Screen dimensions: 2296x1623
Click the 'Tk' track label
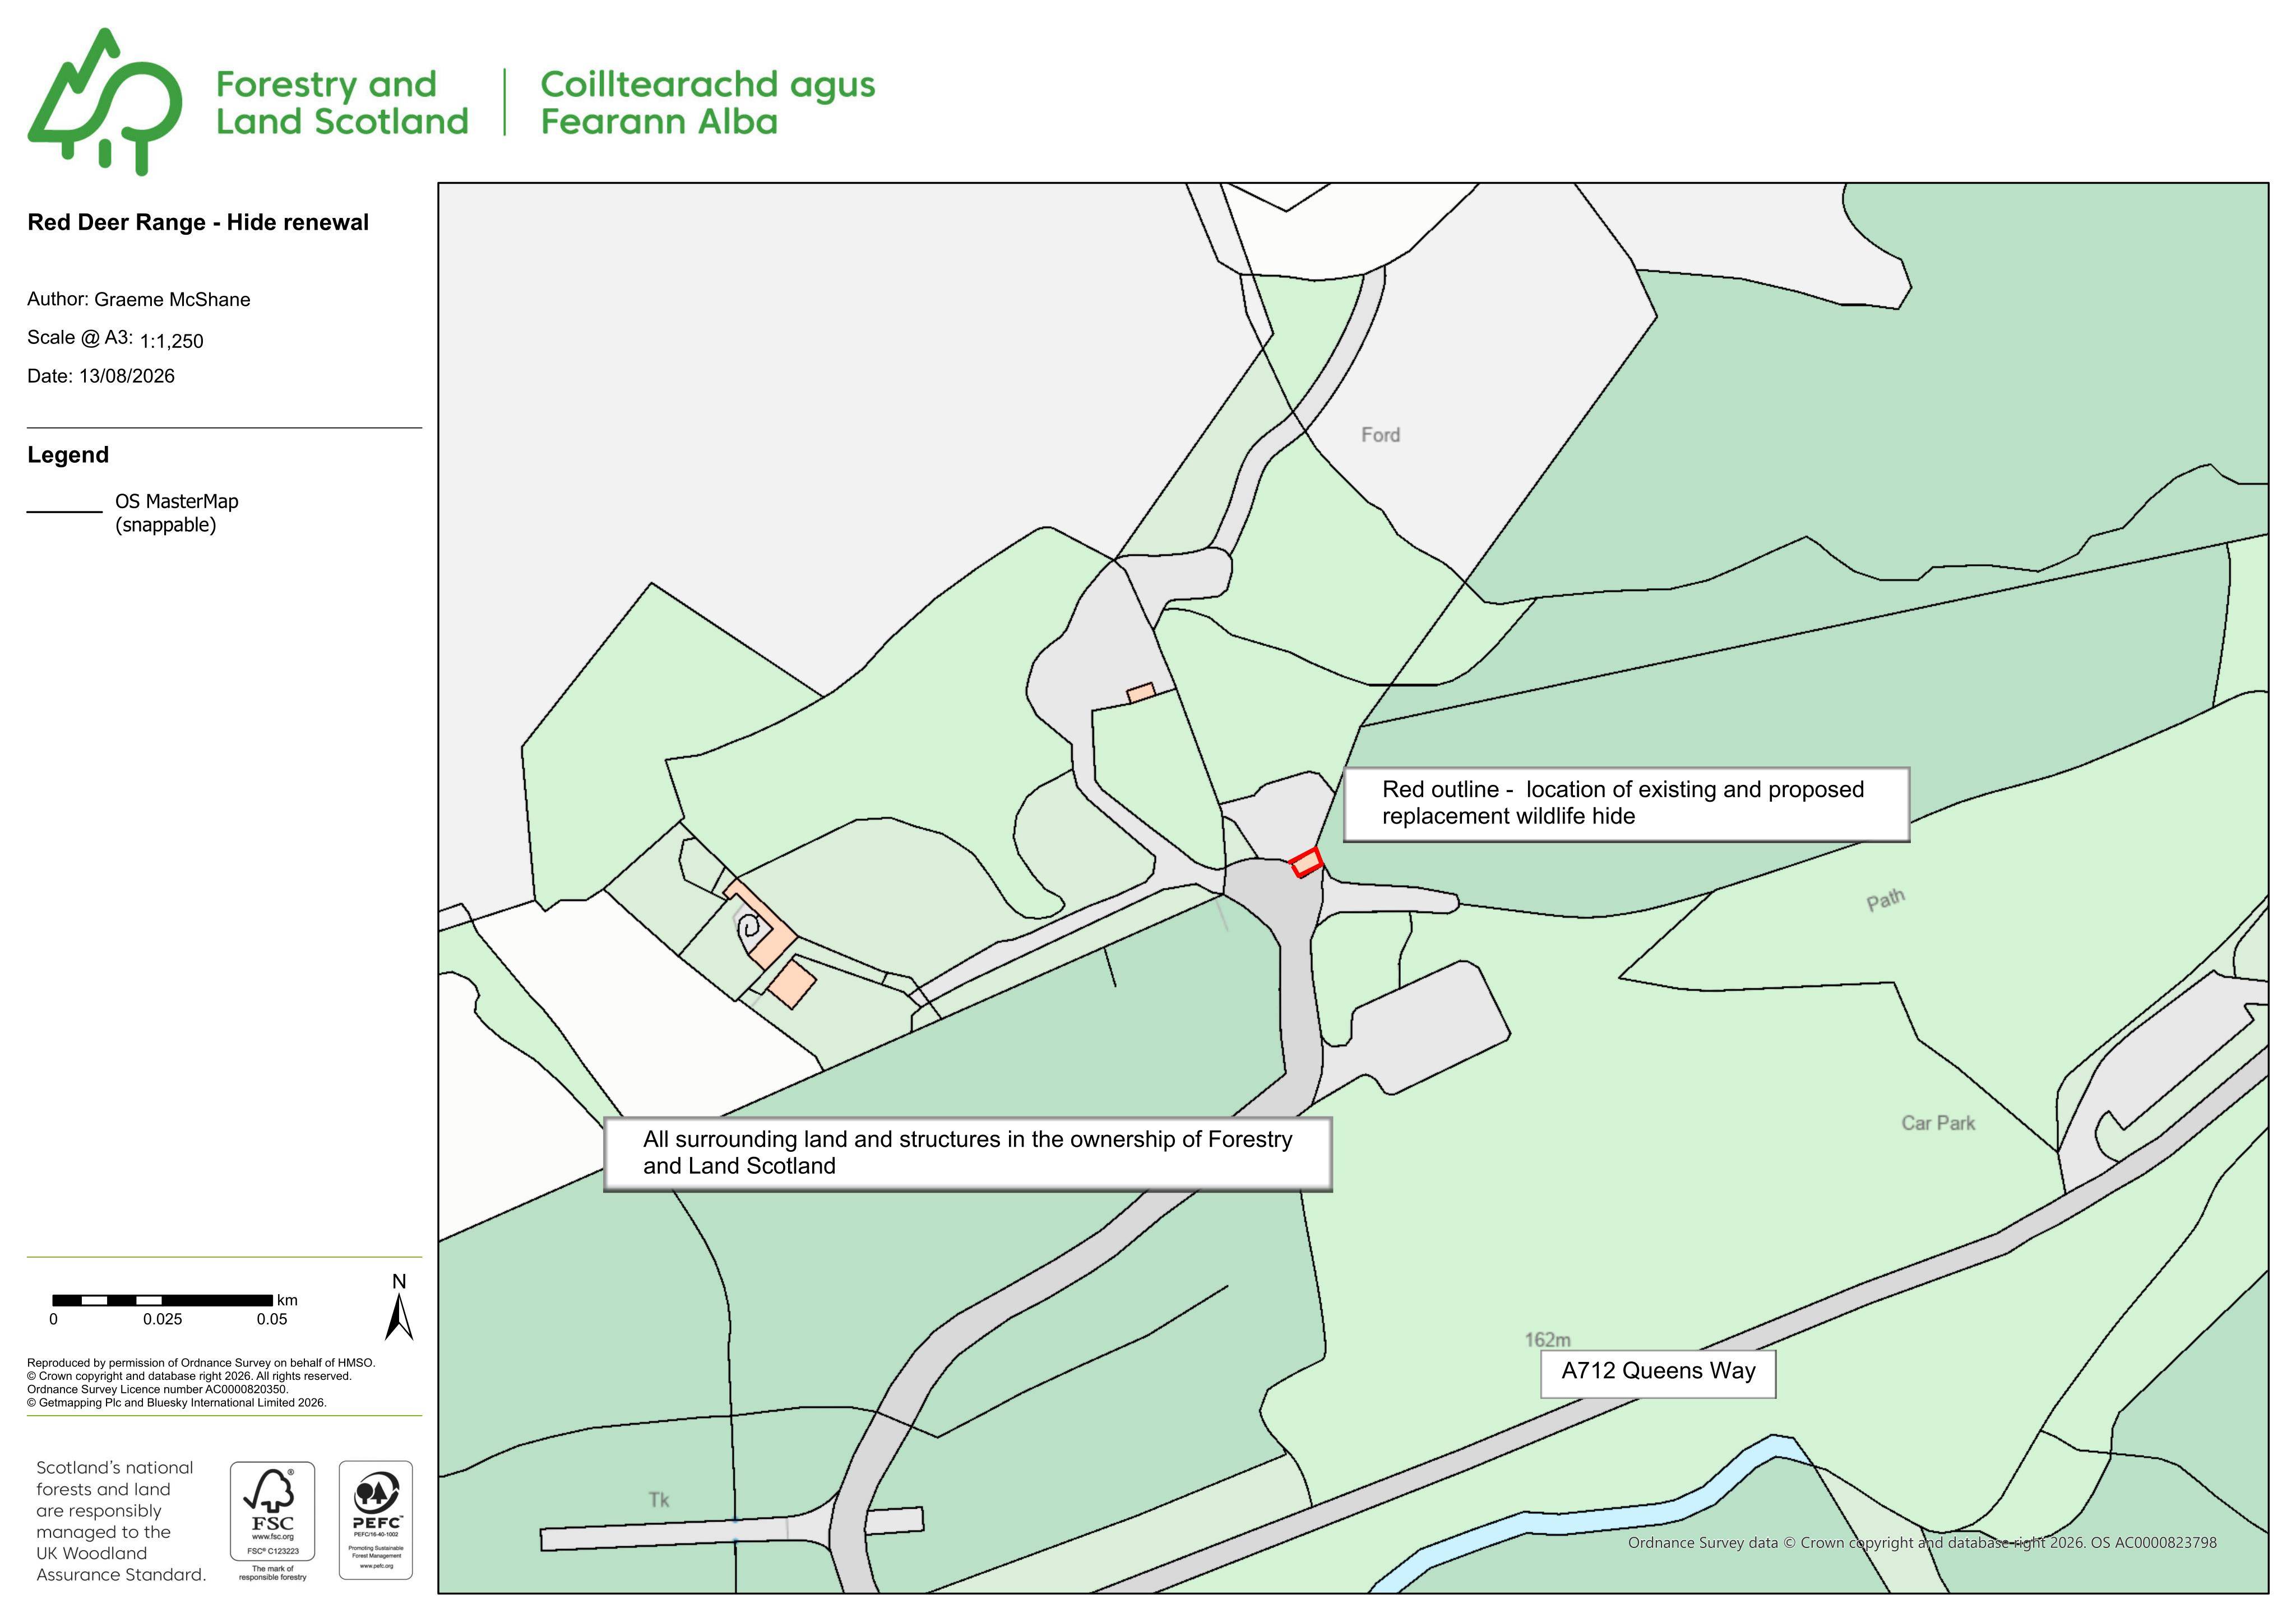[x=659, y=1499]
